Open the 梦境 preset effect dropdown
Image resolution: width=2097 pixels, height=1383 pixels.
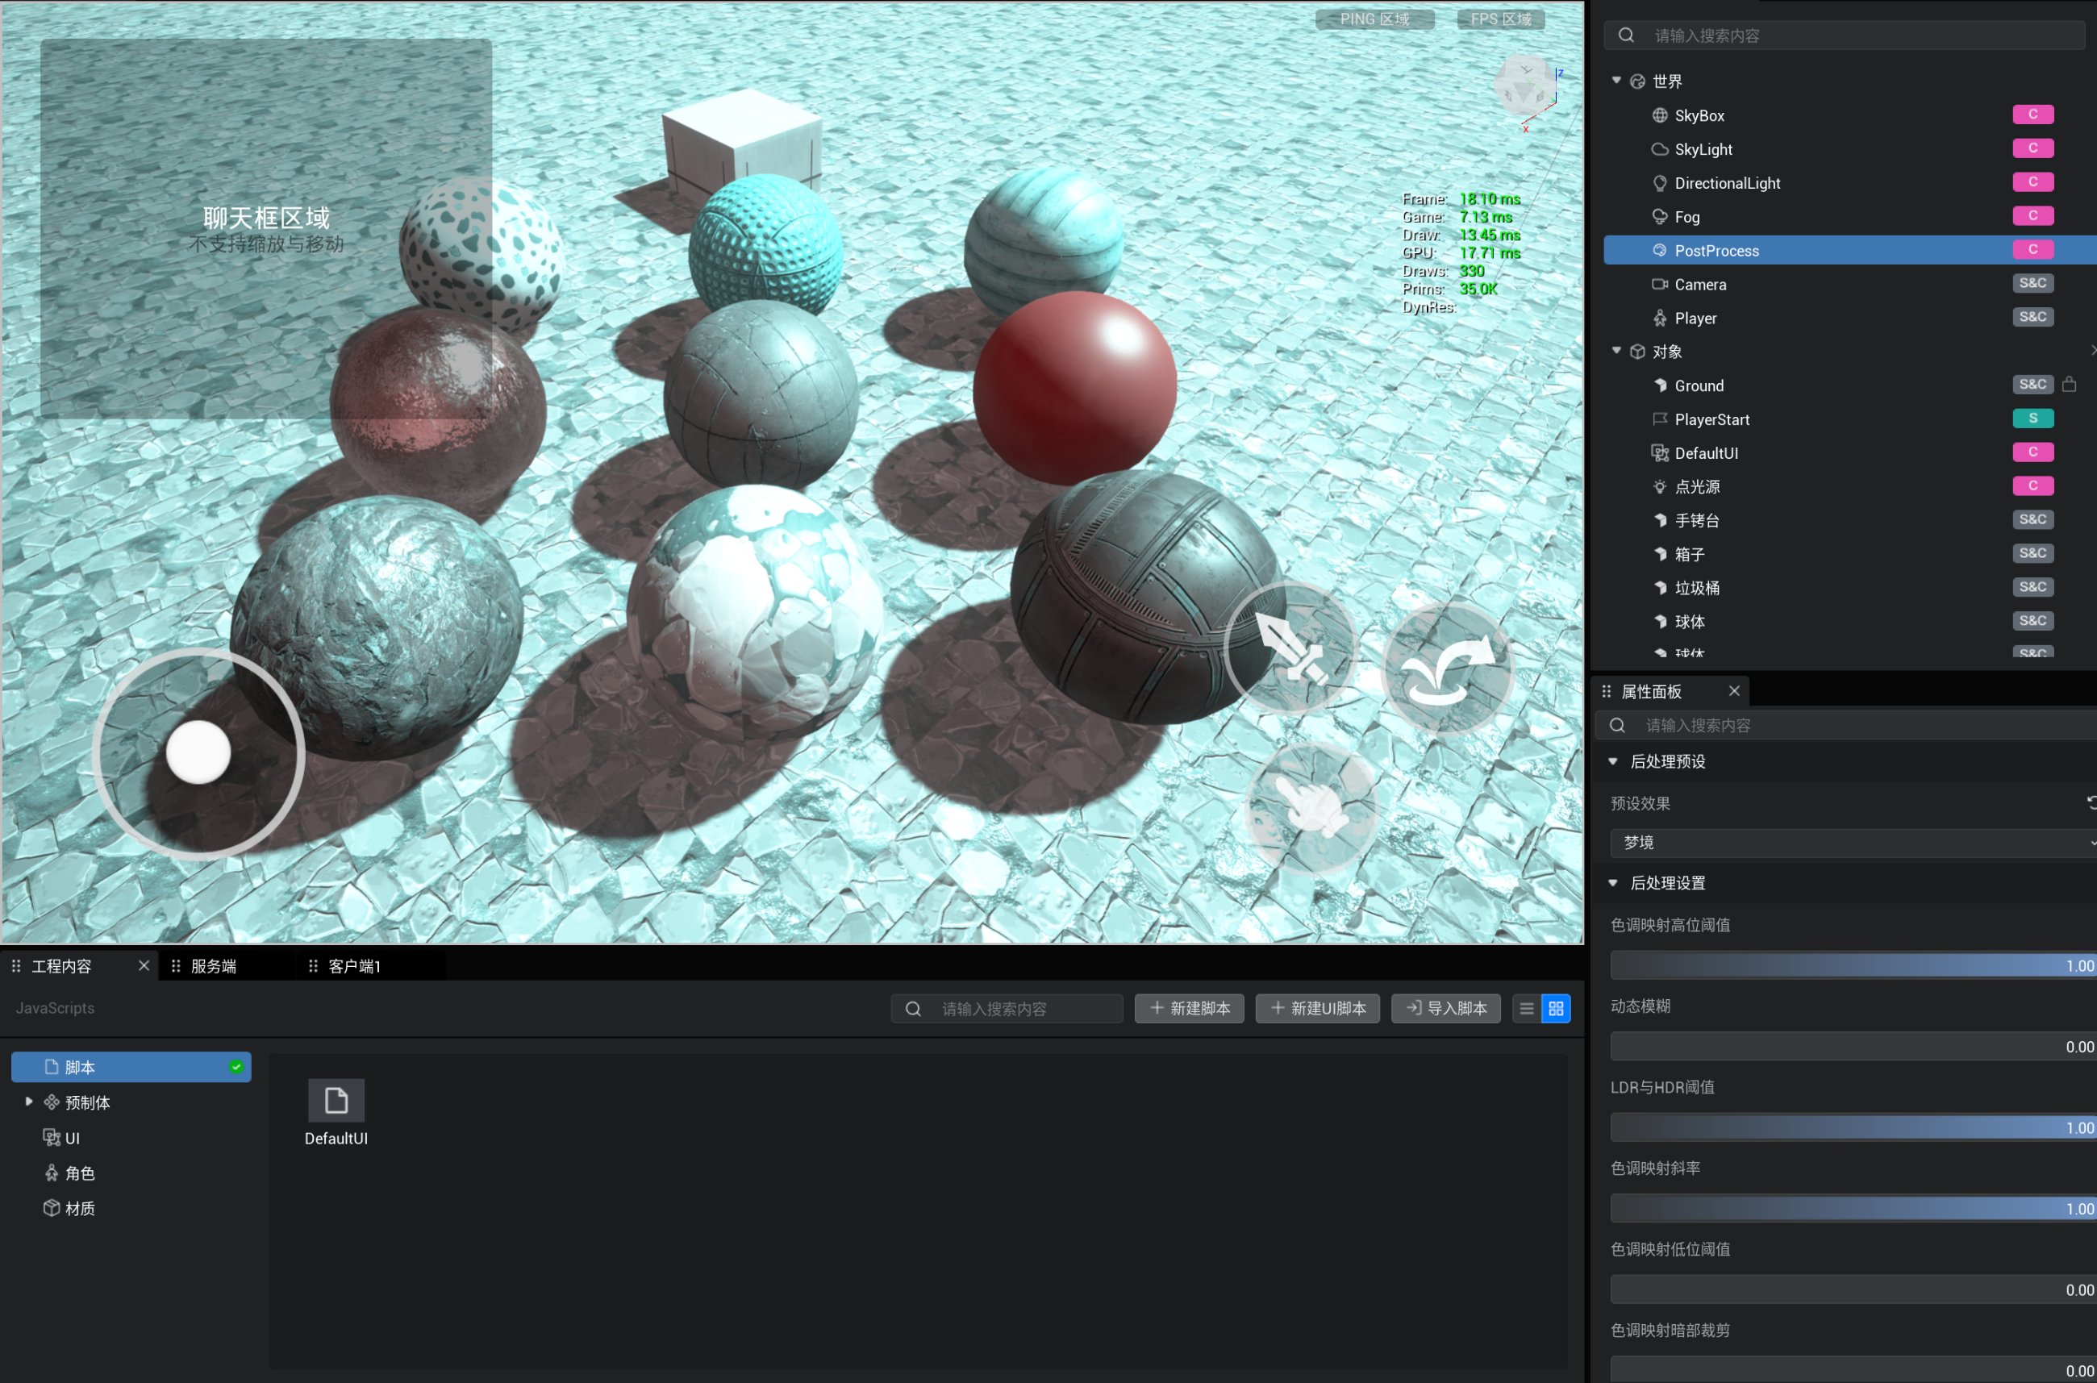tap(1853, 843)
